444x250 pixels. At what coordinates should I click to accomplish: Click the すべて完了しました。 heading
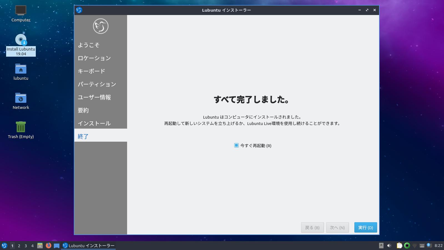pos(252,99)
